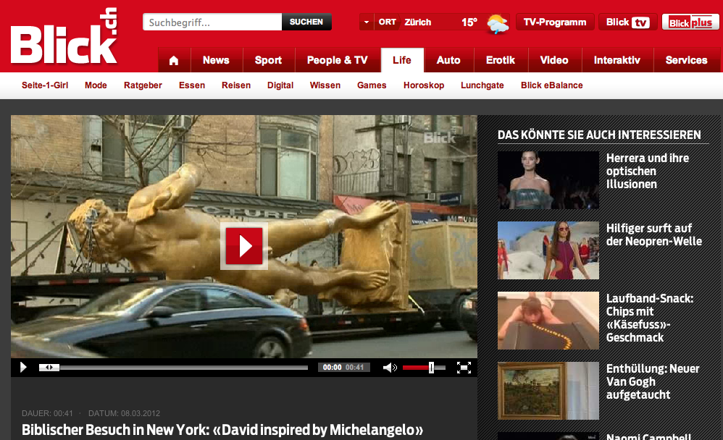Open the Wissen subsection
The image size is (723, 440).
(x=325, y=85)
